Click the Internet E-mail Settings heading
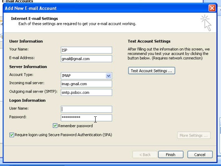Screen dimensions: 221x166 (x=34, y=19)
